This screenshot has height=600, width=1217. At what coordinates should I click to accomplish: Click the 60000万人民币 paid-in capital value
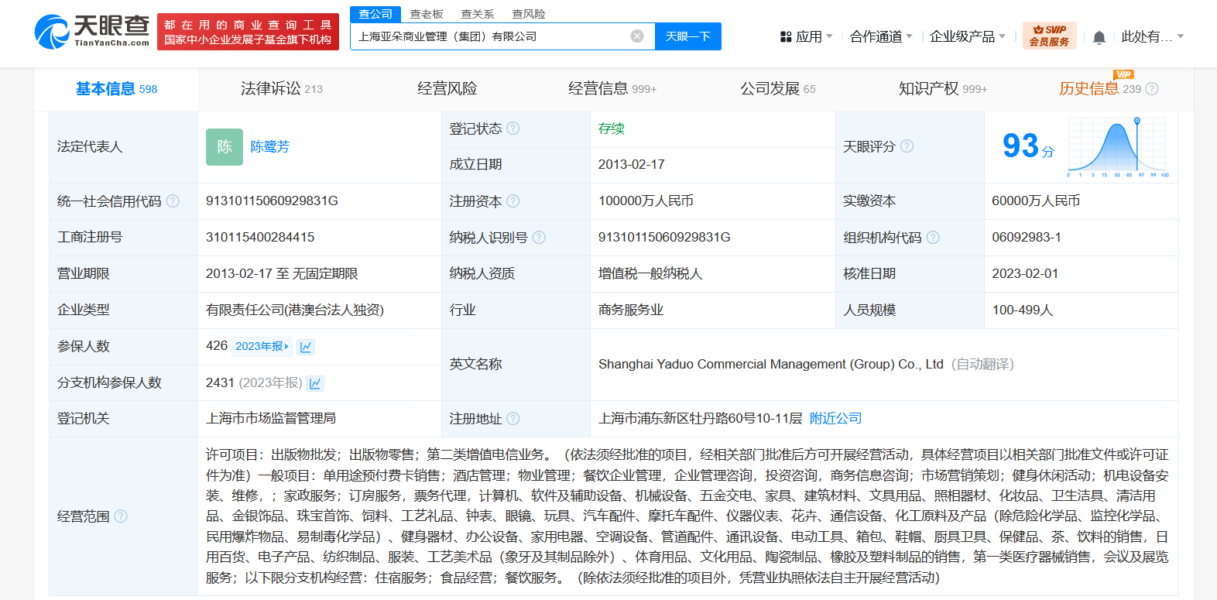[x=1036, y=201]
